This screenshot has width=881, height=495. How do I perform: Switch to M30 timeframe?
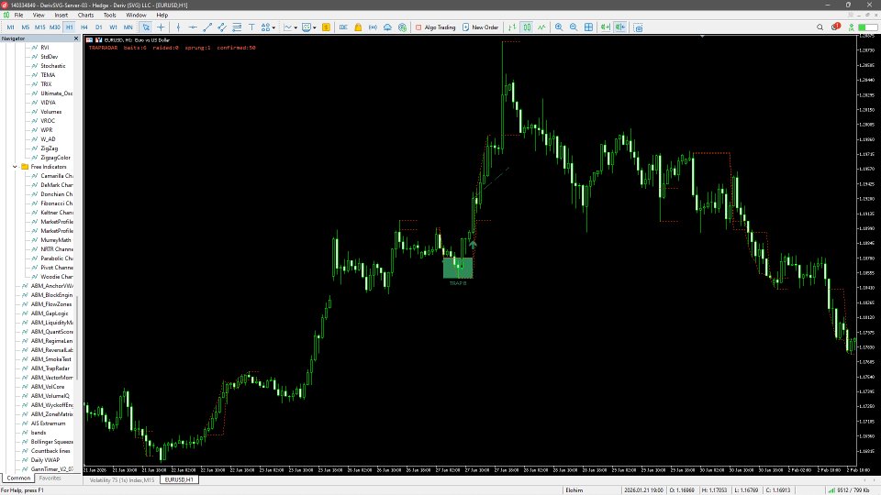(x=54, y=27)
